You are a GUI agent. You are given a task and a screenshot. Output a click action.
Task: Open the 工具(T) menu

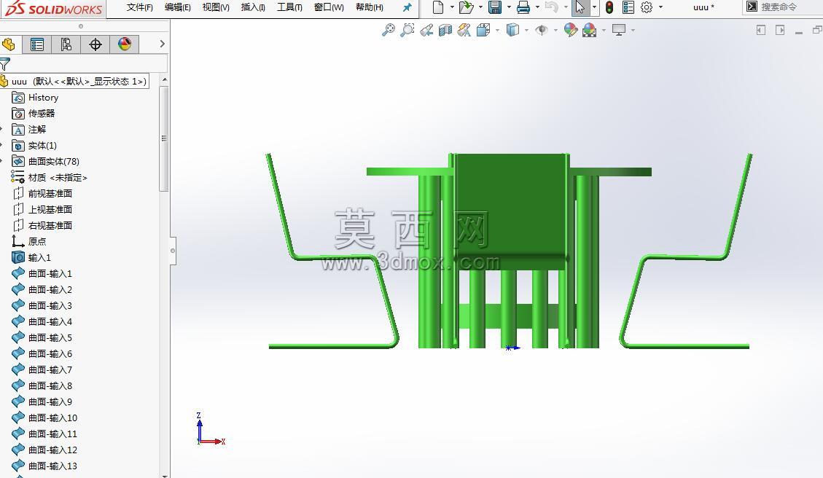coord(289,7)
